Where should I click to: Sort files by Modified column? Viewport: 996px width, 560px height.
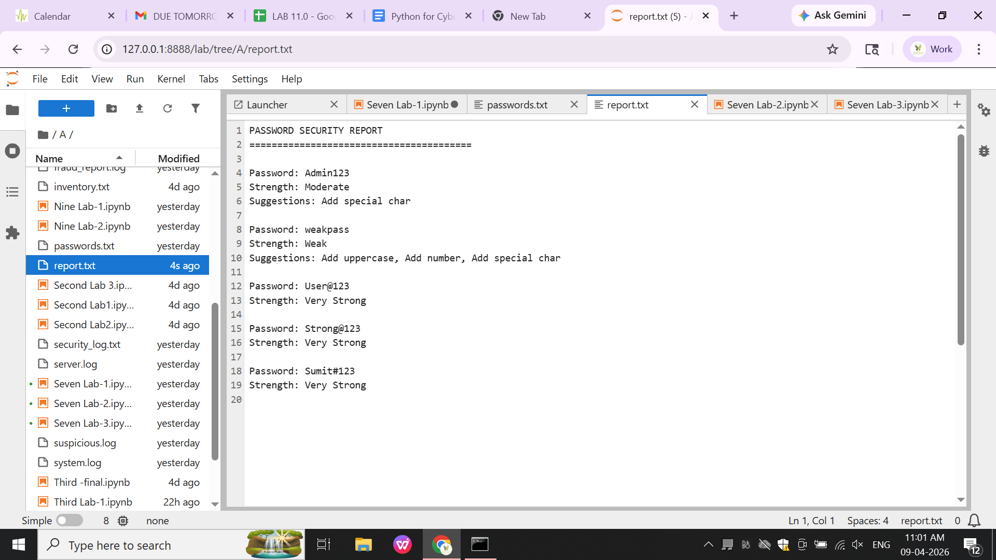point(178,158)
